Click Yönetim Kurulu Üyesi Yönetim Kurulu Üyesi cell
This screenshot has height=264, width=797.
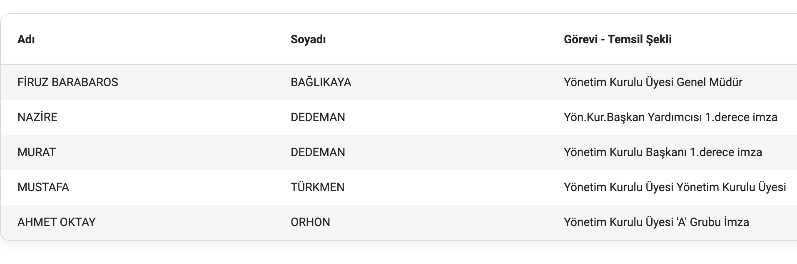pos(675,187)
